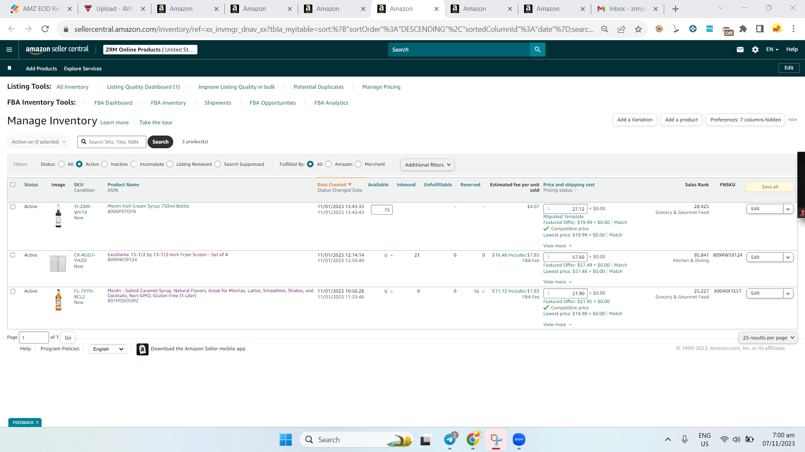
Task: Click the browser share icon
Action: (x=621, y=29)
